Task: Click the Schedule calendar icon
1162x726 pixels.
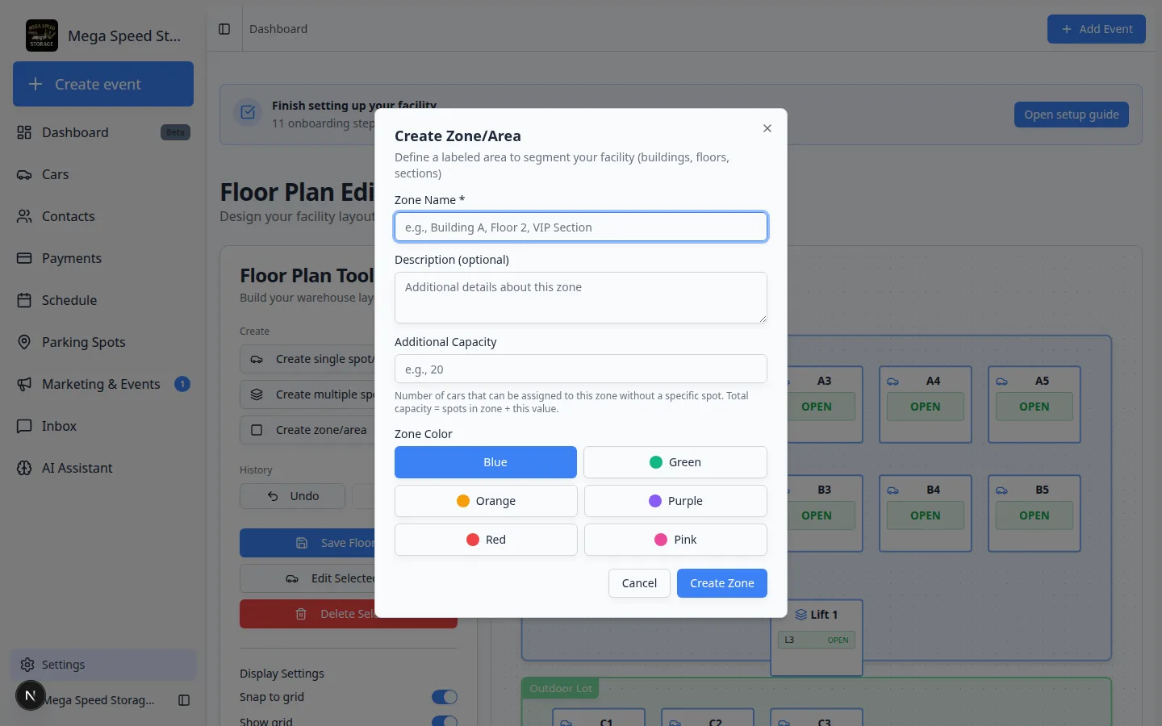Action: tap(24, 300)
